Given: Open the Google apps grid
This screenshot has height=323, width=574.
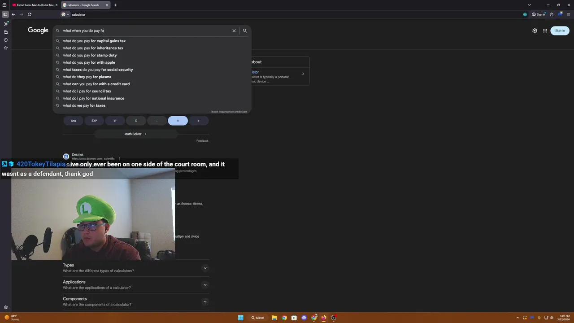Looking at the screenshot, I should 545,31.
